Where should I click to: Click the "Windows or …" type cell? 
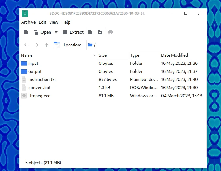click(144, 96)
